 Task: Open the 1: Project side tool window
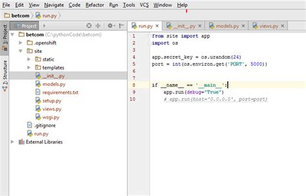5,38
